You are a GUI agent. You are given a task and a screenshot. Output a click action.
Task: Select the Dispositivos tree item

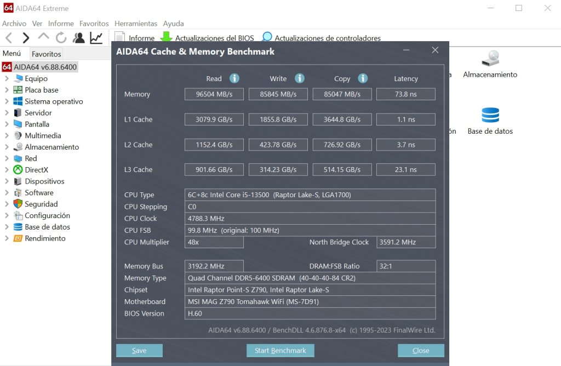pyautogui.click(x=44, y=181)
